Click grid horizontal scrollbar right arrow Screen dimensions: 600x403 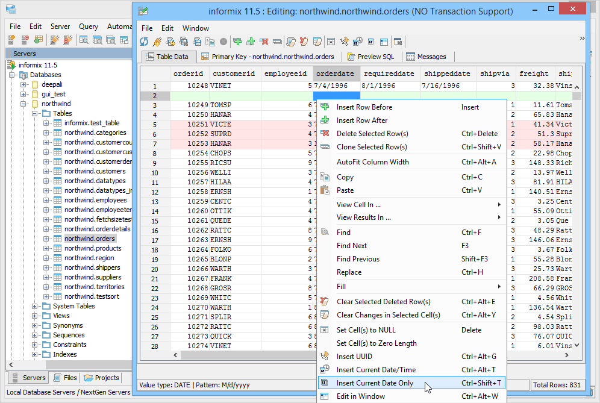[x=567, y=355]
